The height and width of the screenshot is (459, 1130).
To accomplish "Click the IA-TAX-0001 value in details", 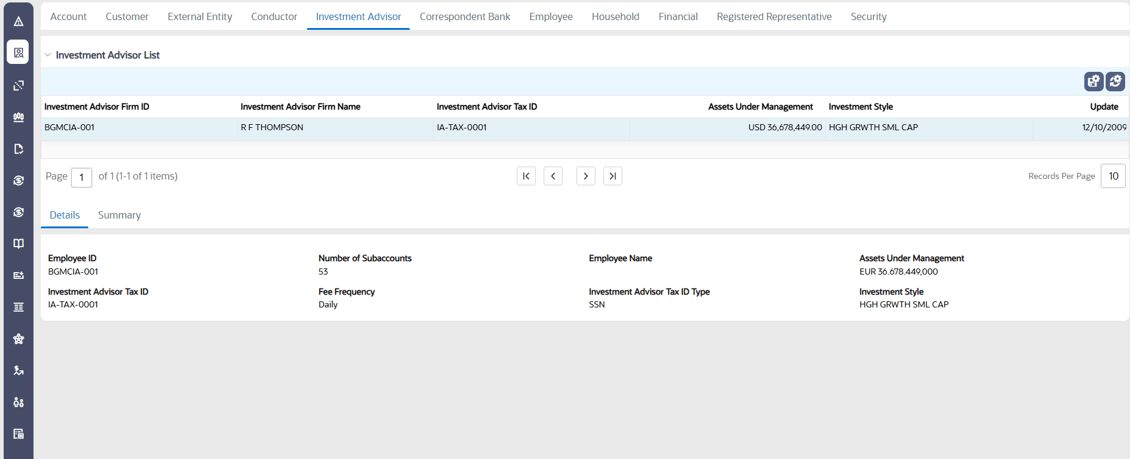I will pos(73,304).
